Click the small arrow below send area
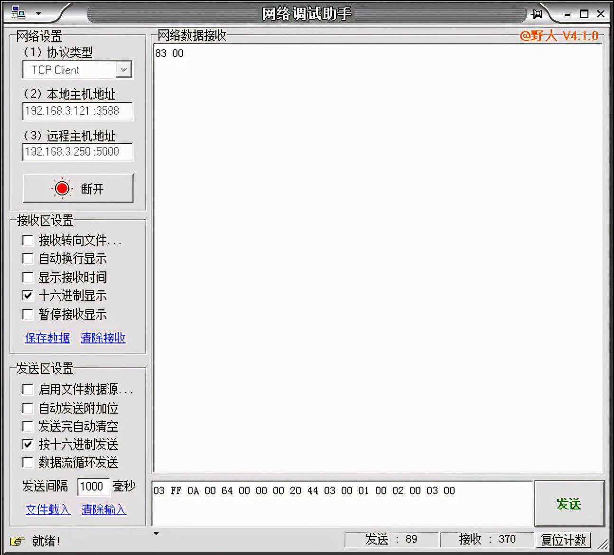This screenshot has height=555, width=614. [156, 534]
